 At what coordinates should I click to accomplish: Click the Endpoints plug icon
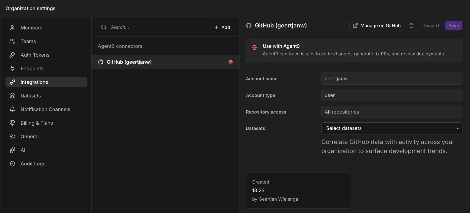12,68
